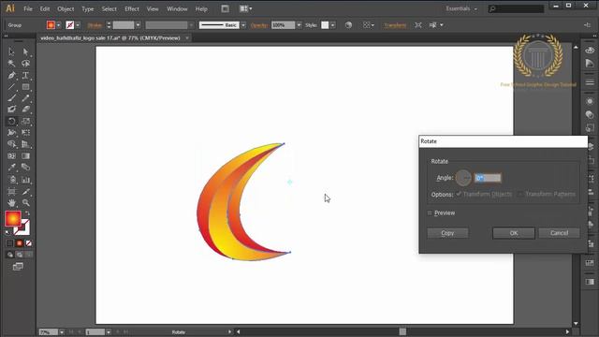Click the Angle input field
The image size is (599, 337).
[x=488, y=178]
